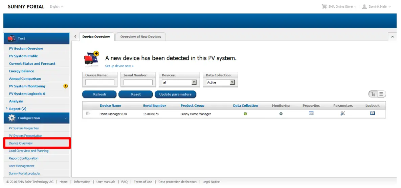The width and height of the screenshot is (401, 188).
Task: Sort by Device Name column header
Action: tap(110, 106)
